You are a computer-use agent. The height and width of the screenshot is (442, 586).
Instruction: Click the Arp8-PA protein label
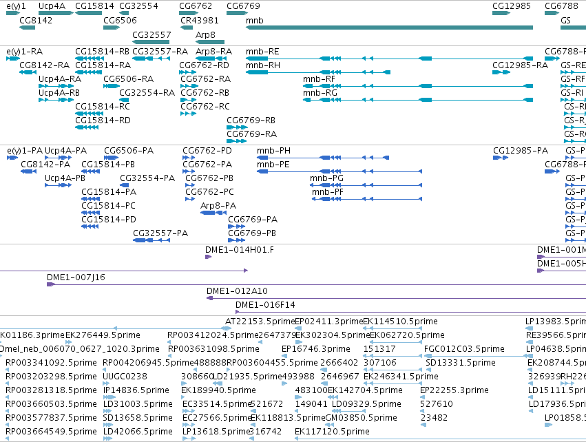coord(218,205)
